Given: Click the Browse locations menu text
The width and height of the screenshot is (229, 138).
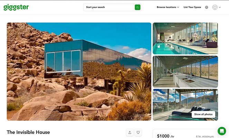Looking at the screenshot, I should [166, 7].
